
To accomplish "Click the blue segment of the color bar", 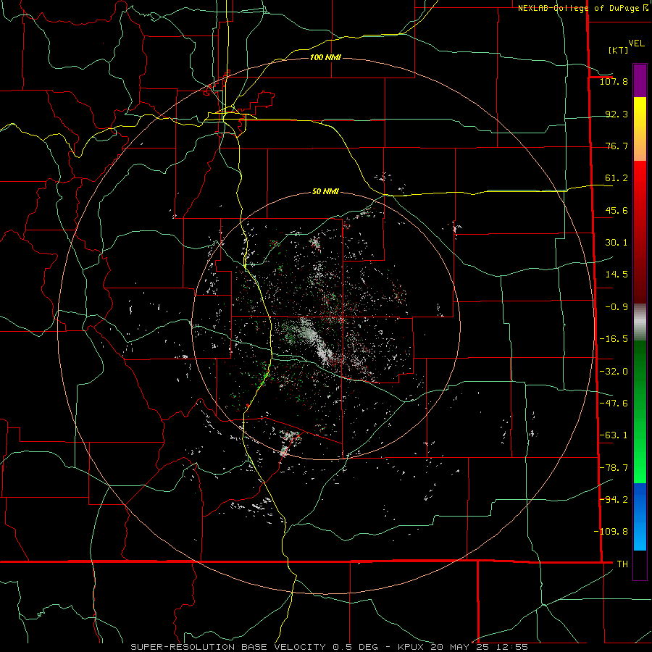I will 640,517.
